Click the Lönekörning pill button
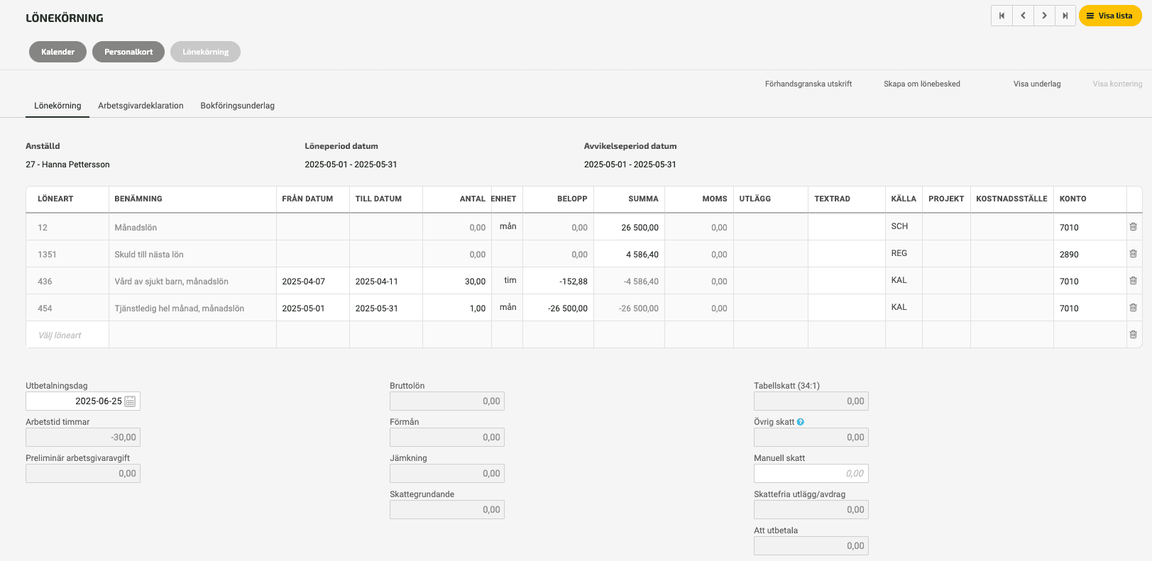 click(x=205, y=52)
